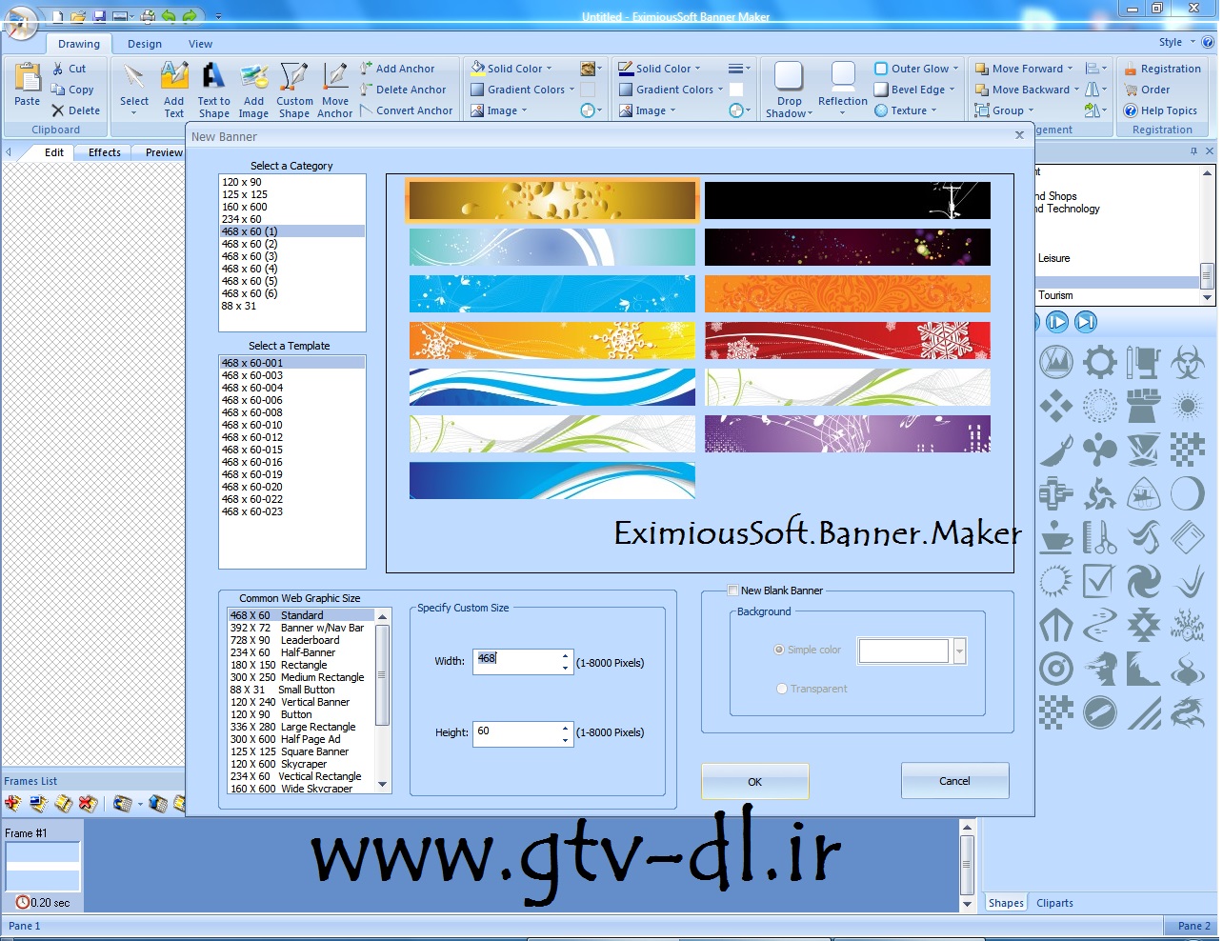Open the View ribbon tab
Image resolution: width=1223 pixels, height=941 pixels.
pos(200,44)
